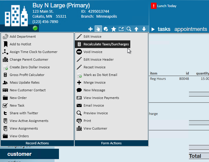Switch to the tasks tab
The image size is (209, 162).
[164, 29]
